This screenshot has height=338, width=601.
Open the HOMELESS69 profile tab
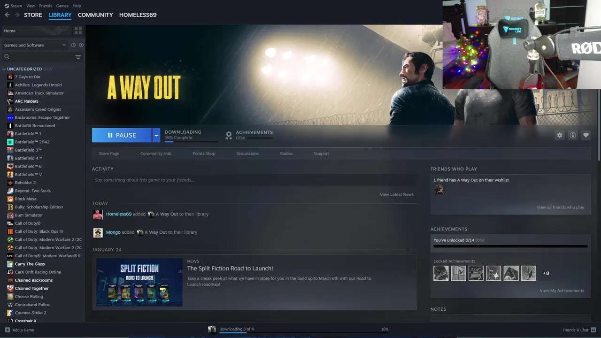(x=138, y=15)
